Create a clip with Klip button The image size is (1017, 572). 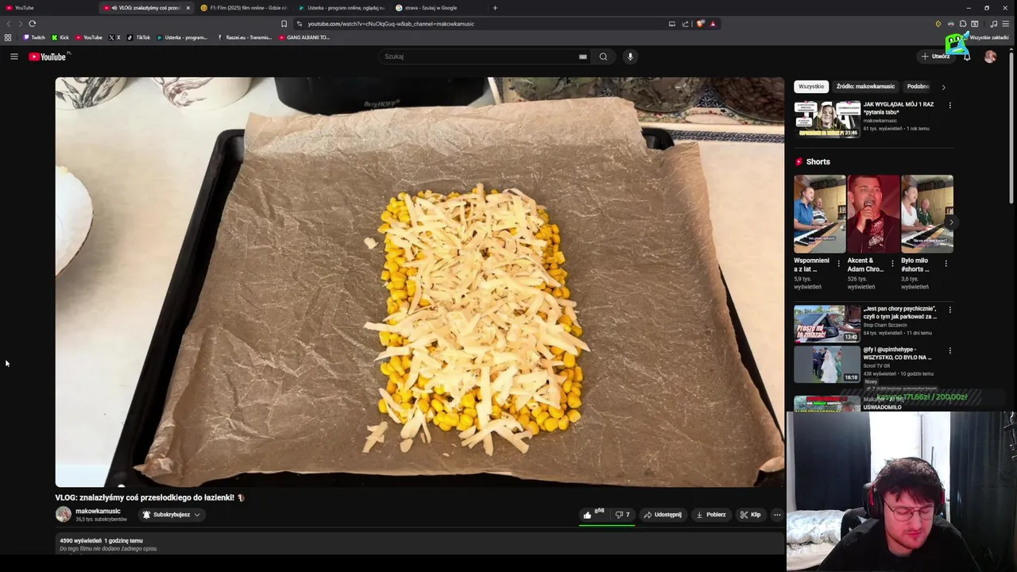coord(750,515)
